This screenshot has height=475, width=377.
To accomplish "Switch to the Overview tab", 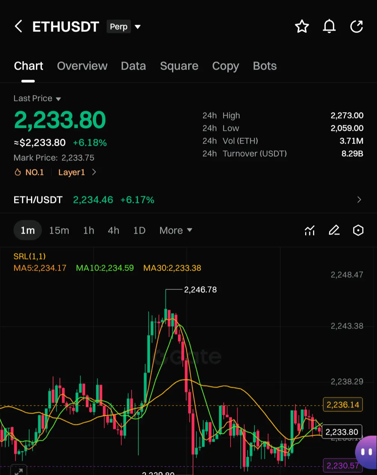I will click(82, 66).
